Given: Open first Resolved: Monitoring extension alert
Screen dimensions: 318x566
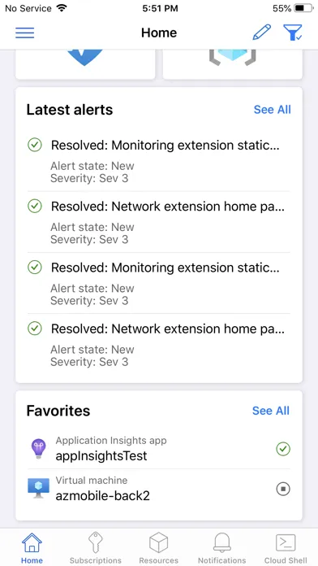Looking at the screenshot, I should [159, 161].
